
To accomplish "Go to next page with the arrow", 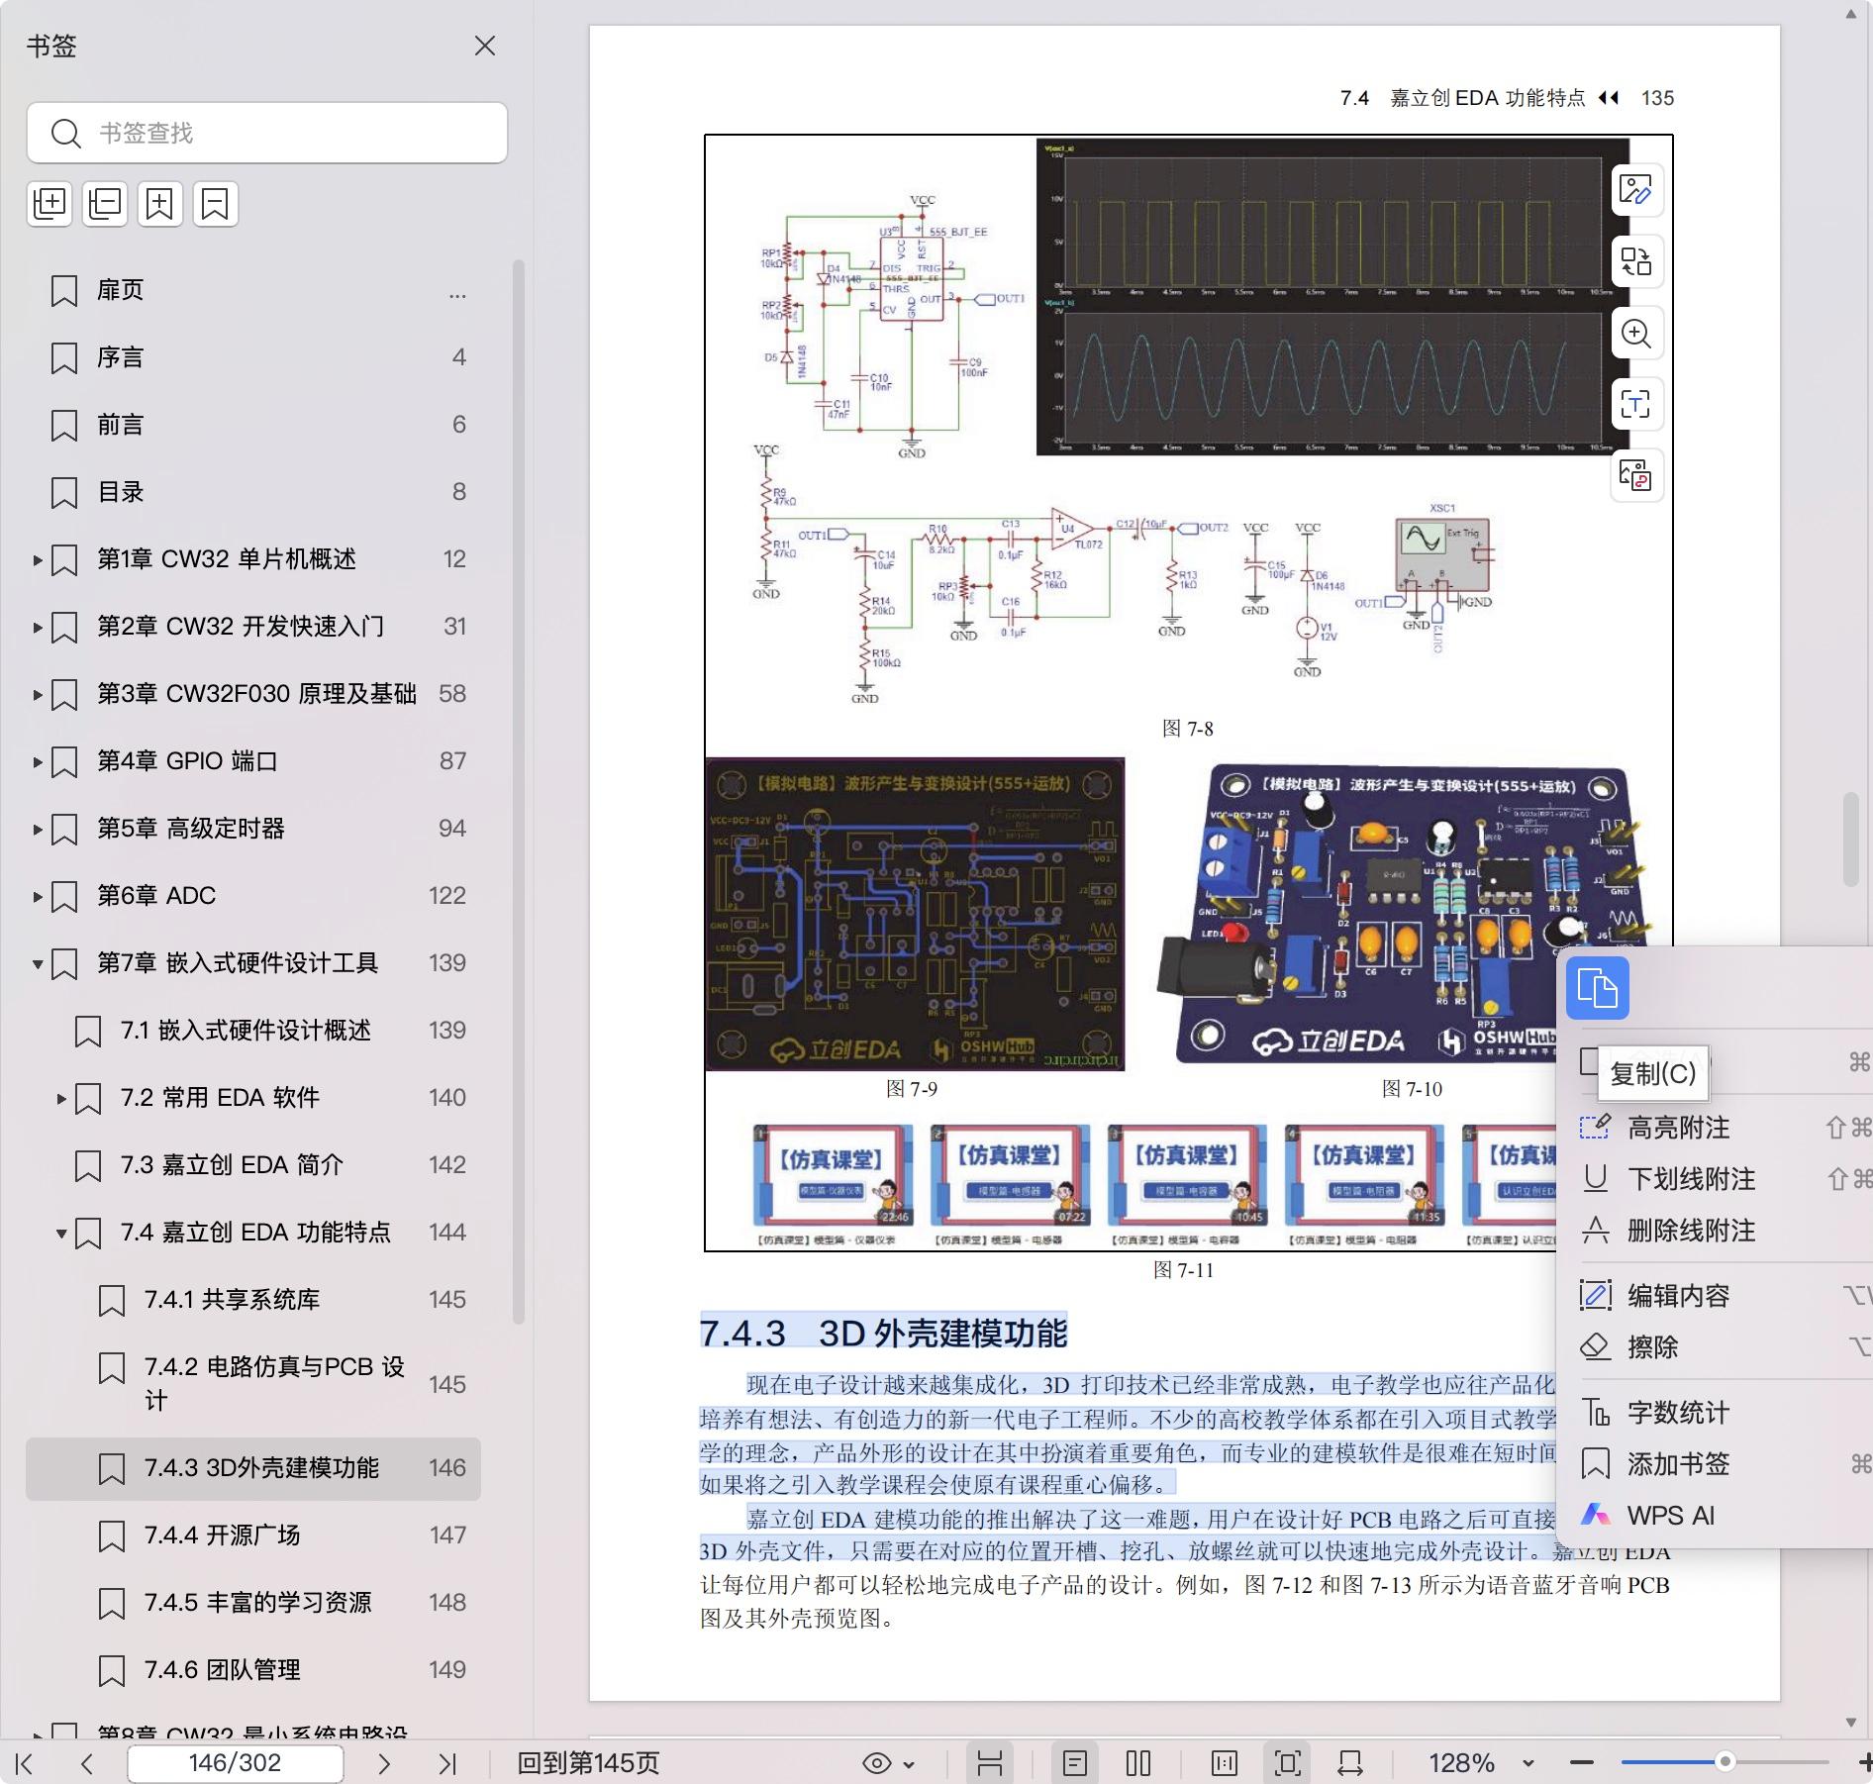I will 384,1763.
